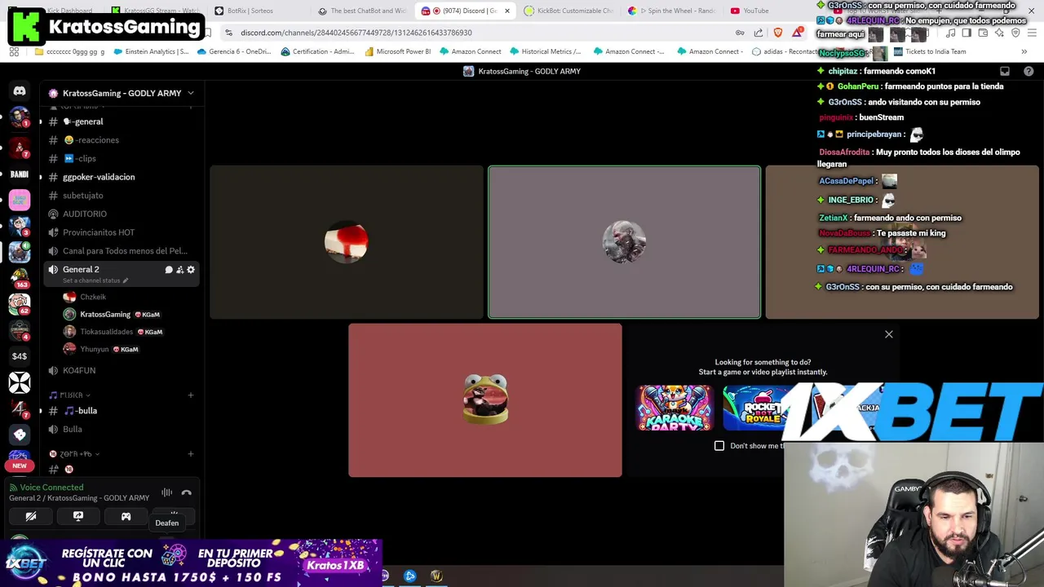1044x587 pixels.
Task: Close the Discord browser tab
Action: (507, 11)
